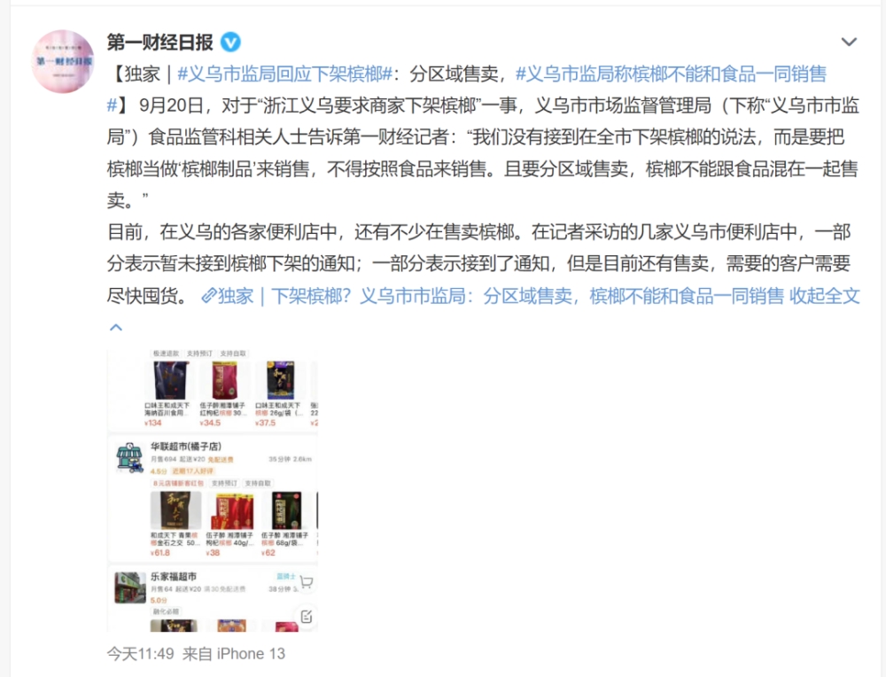Viewport: 886px width, 677px height.
Task: Click the blue verified badge beside account name
Action: [230, 43]
